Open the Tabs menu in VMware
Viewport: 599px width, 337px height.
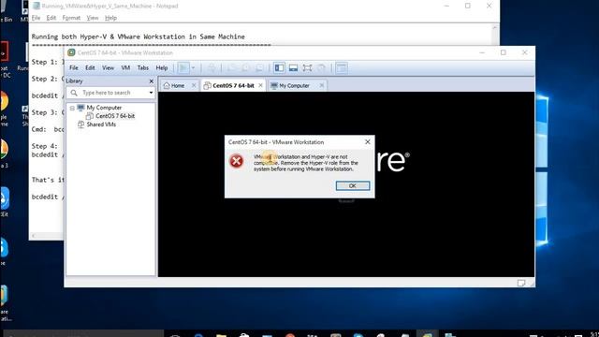click(x=143, y=67)
